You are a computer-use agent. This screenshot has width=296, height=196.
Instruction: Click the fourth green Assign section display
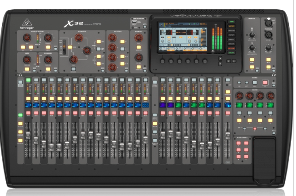tap(270, 105)
